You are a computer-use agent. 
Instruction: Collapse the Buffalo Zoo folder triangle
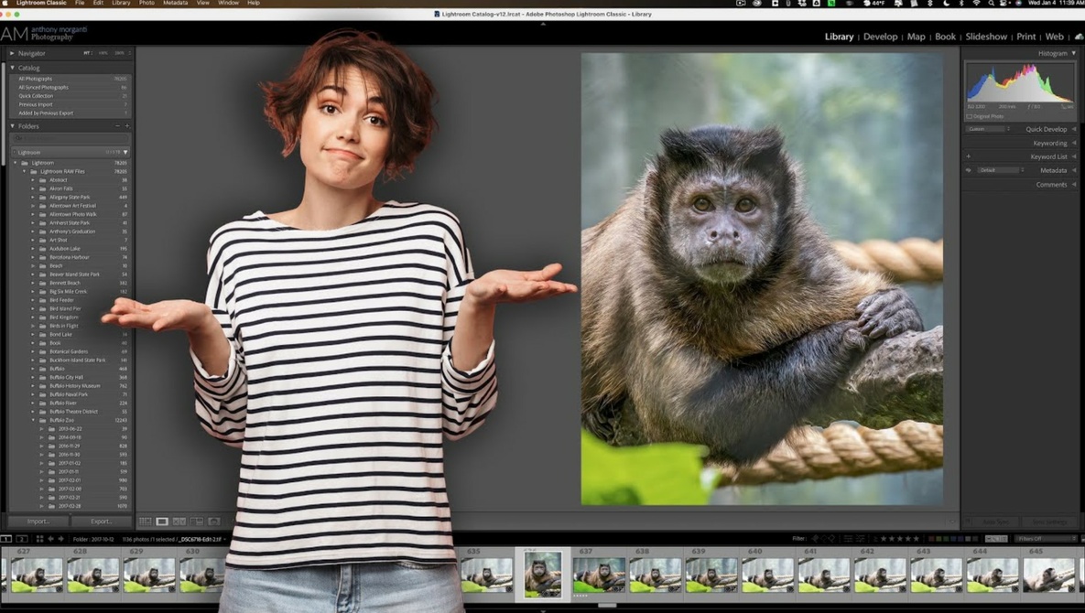(33, 420)
